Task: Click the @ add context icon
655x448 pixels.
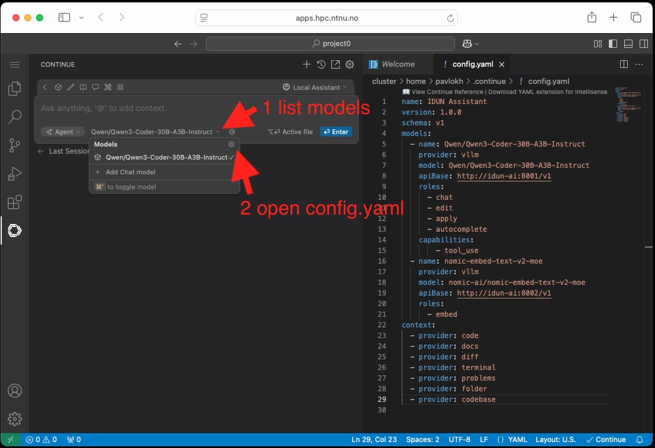Action: (x=232, y=132)
